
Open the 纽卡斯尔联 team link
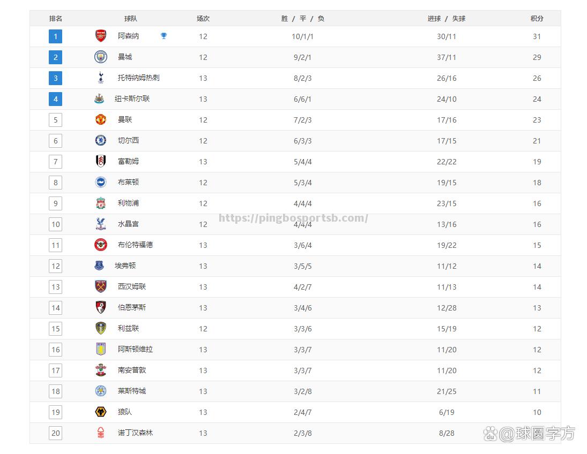132,99
